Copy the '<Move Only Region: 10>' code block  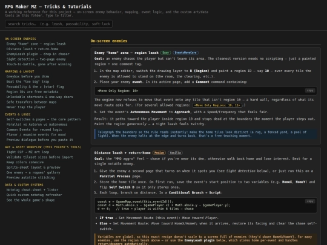click(x=310, y=90)
